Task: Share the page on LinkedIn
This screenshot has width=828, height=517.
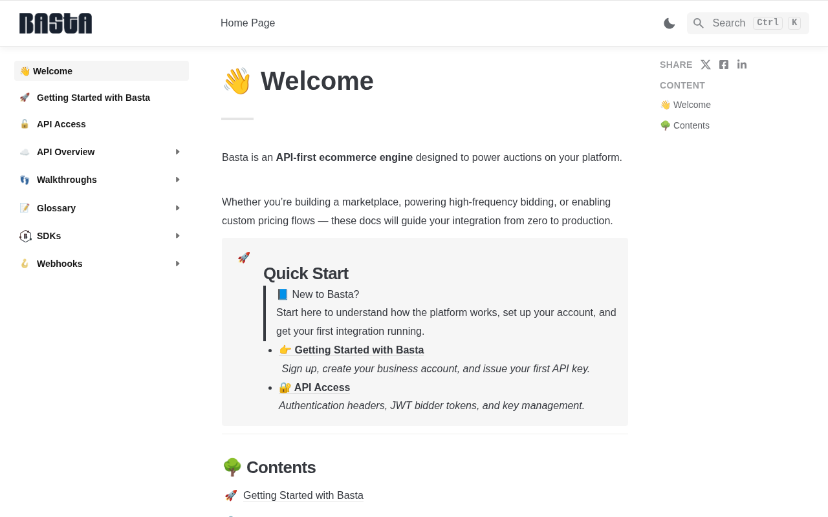Action: tap(742, 65)
